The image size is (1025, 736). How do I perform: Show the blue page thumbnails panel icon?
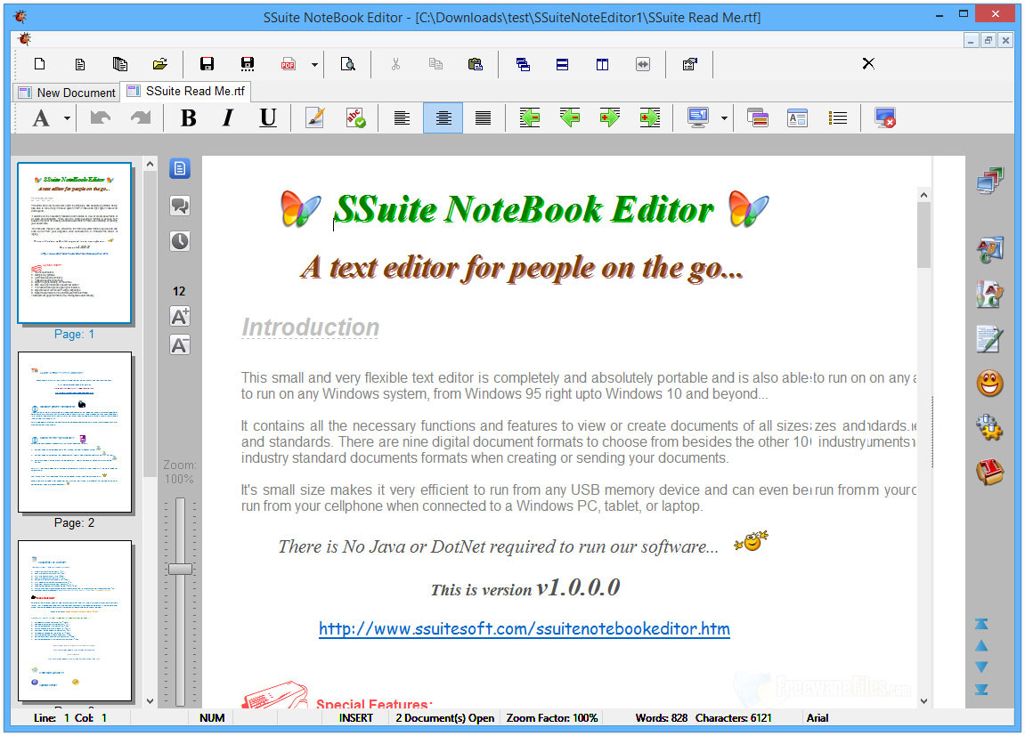click(x=180, y=168)
